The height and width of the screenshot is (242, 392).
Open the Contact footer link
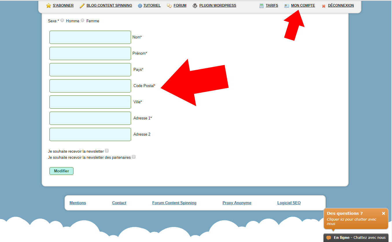[119, 203]
